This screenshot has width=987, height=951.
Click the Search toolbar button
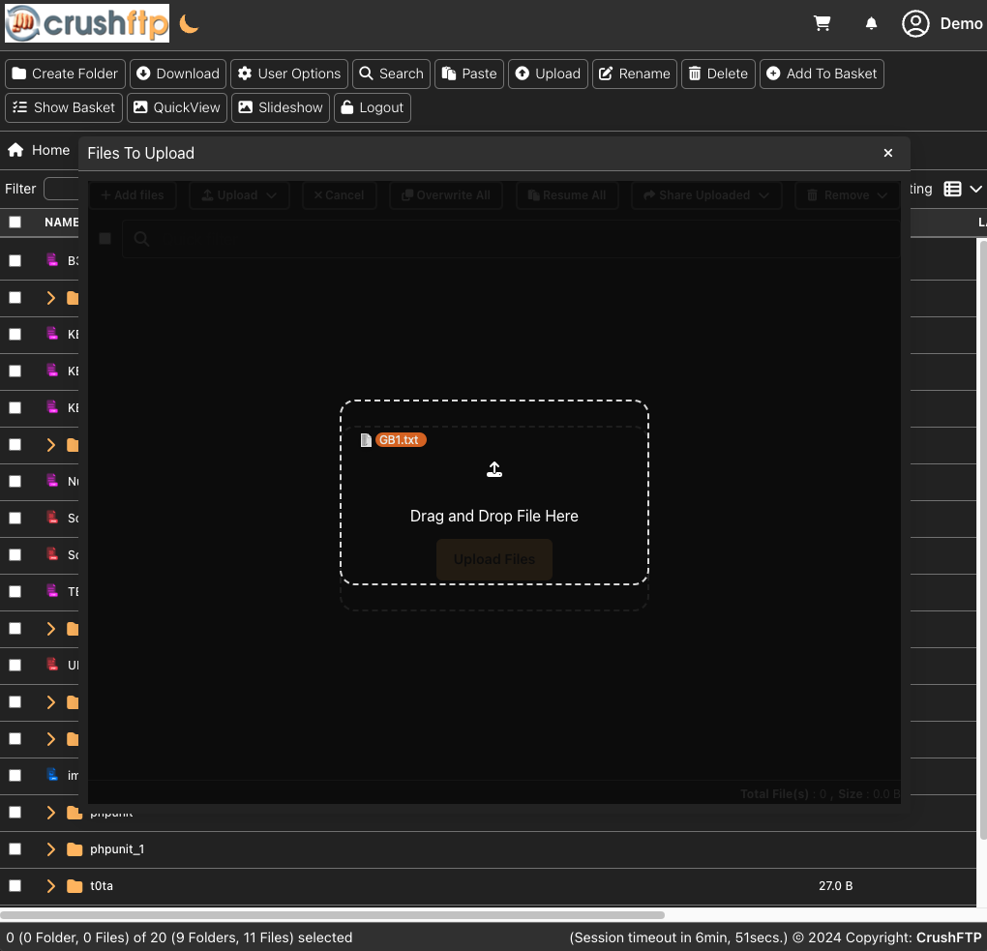coord(392,74)
